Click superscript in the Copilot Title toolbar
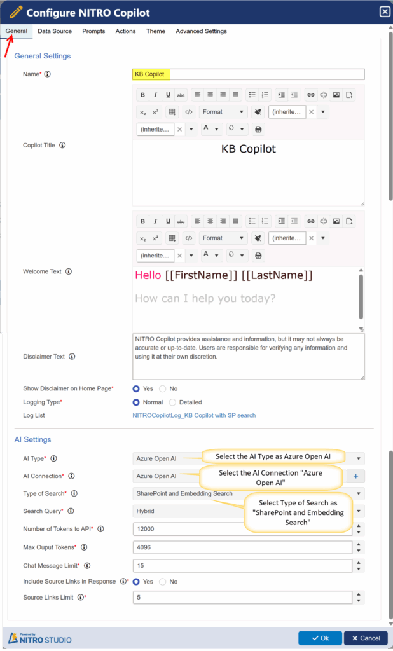This screenshot has height=651, width=393. (x=155, y=112)
